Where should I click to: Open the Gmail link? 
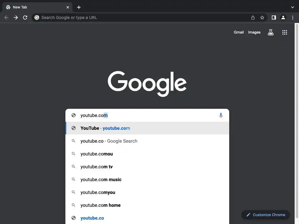(239, 32)
